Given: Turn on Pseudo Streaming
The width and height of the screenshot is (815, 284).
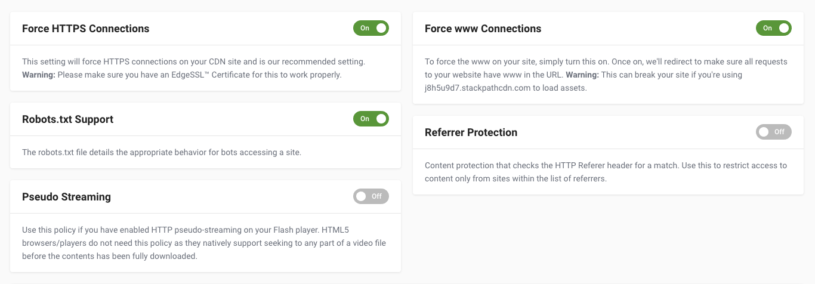Looking at the screenshot, I should pos(371,196).
